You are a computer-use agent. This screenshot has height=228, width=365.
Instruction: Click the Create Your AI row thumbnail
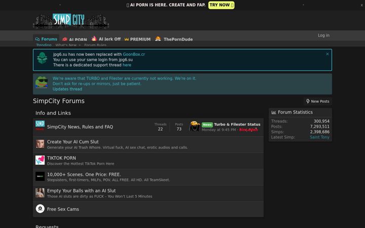40,144
